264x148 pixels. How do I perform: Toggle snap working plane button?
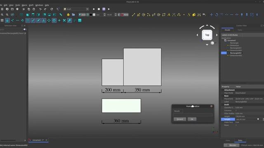(80, 21)
